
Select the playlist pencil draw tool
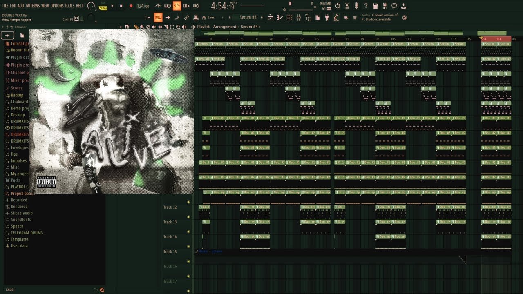point(136,27)
